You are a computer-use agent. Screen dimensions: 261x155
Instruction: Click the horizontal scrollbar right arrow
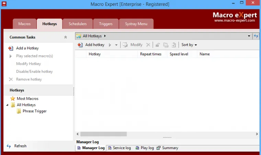pos(257,134)
